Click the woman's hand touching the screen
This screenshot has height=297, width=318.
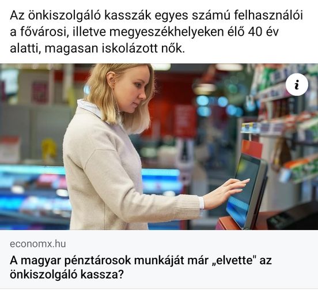tap(226, 193)
